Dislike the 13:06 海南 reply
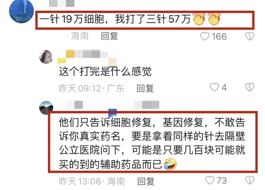The image size is (265, 190). point(250,180)
